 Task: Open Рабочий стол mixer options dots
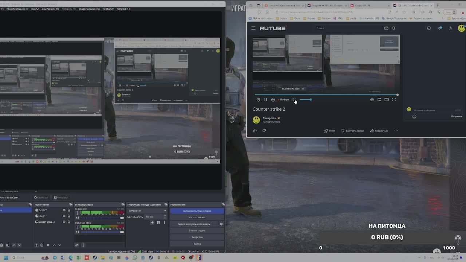77,227
